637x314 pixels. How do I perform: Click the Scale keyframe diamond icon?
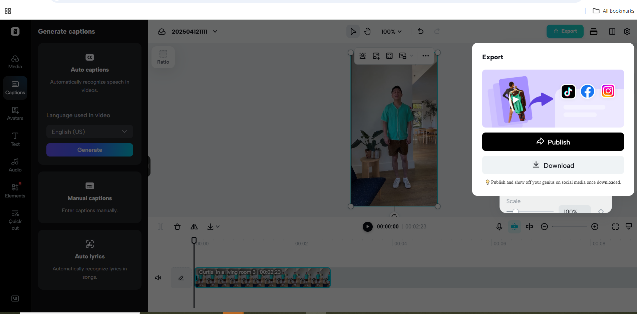[x=601, y=211]
